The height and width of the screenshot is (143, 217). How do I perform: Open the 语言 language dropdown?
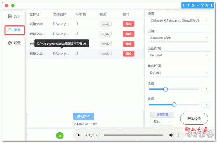coord(179,21)
